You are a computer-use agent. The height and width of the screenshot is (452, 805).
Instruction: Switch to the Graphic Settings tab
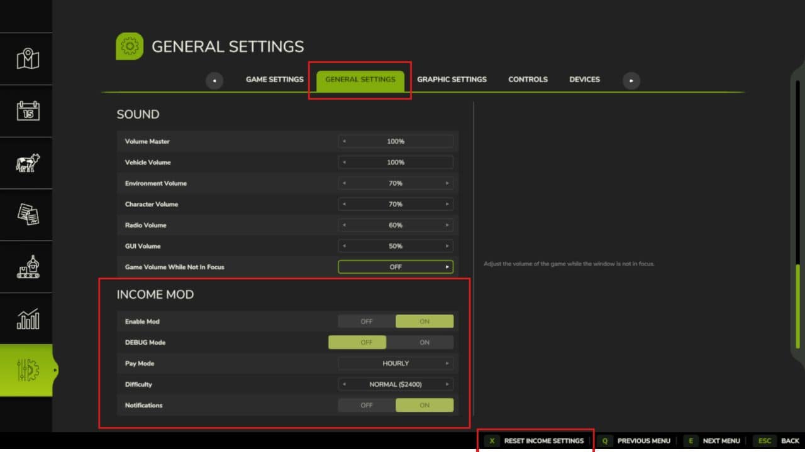point(452,79)
